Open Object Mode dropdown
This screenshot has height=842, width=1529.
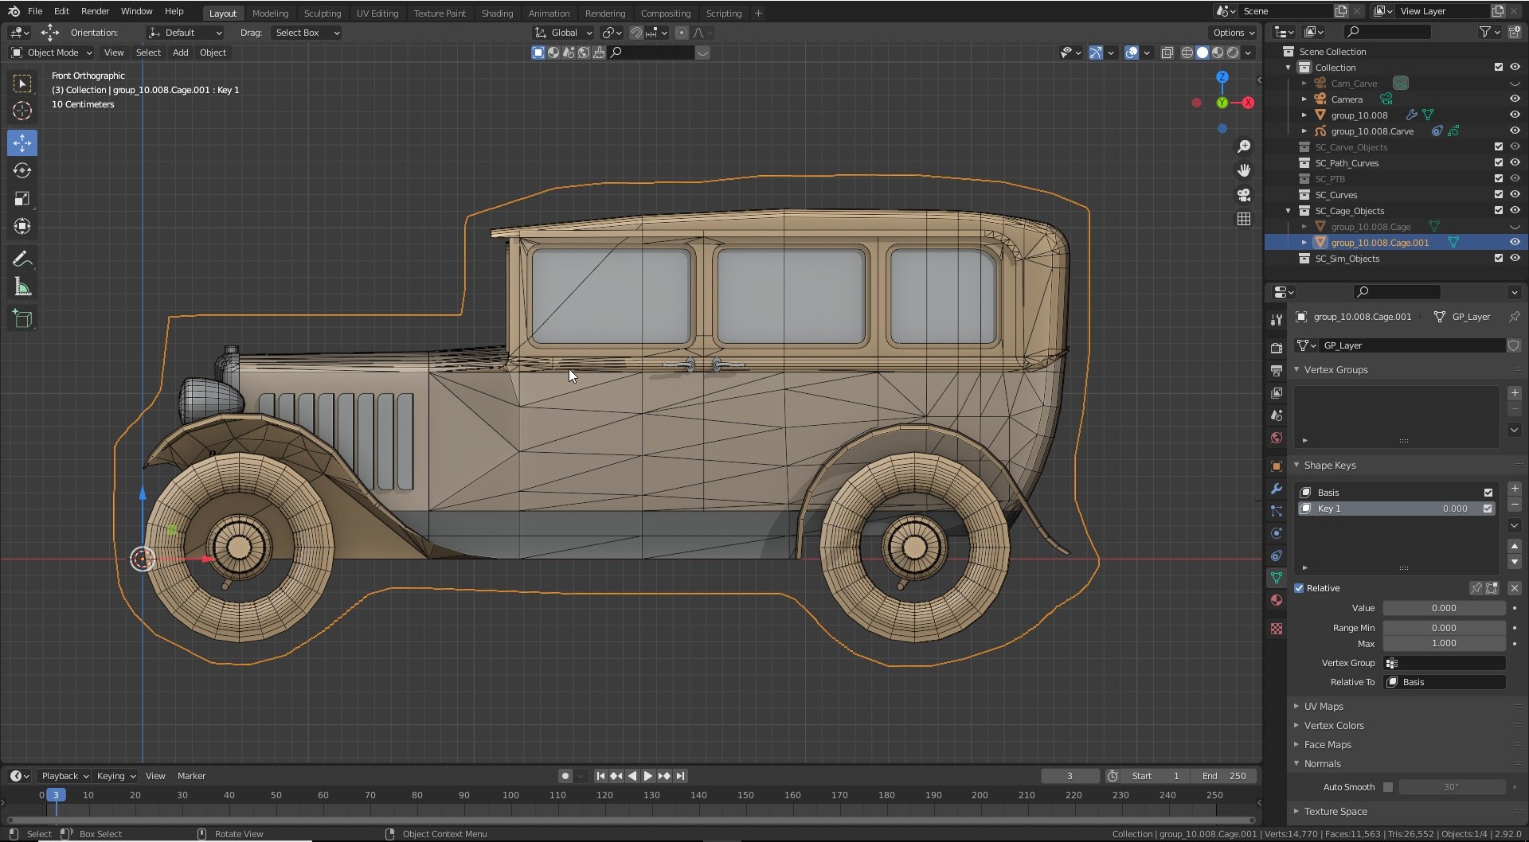click(x=52, y=53)
